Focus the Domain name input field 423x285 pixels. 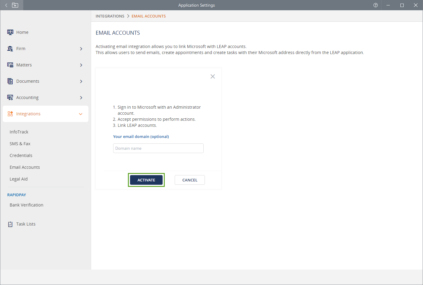158,148
